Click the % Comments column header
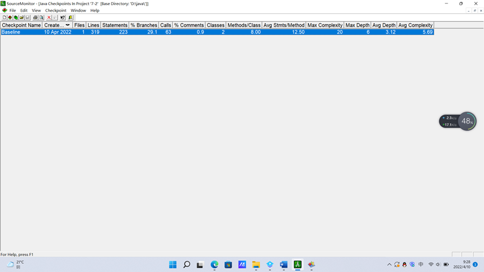The image size is (484, 272). [189, 25]
